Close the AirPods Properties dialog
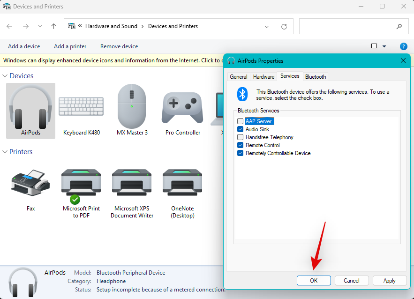Screen dimensions: 414x299 point(403,61)
